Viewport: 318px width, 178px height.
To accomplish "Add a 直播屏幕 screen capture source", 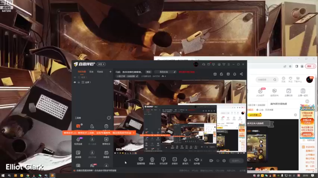I will point(141,161).
